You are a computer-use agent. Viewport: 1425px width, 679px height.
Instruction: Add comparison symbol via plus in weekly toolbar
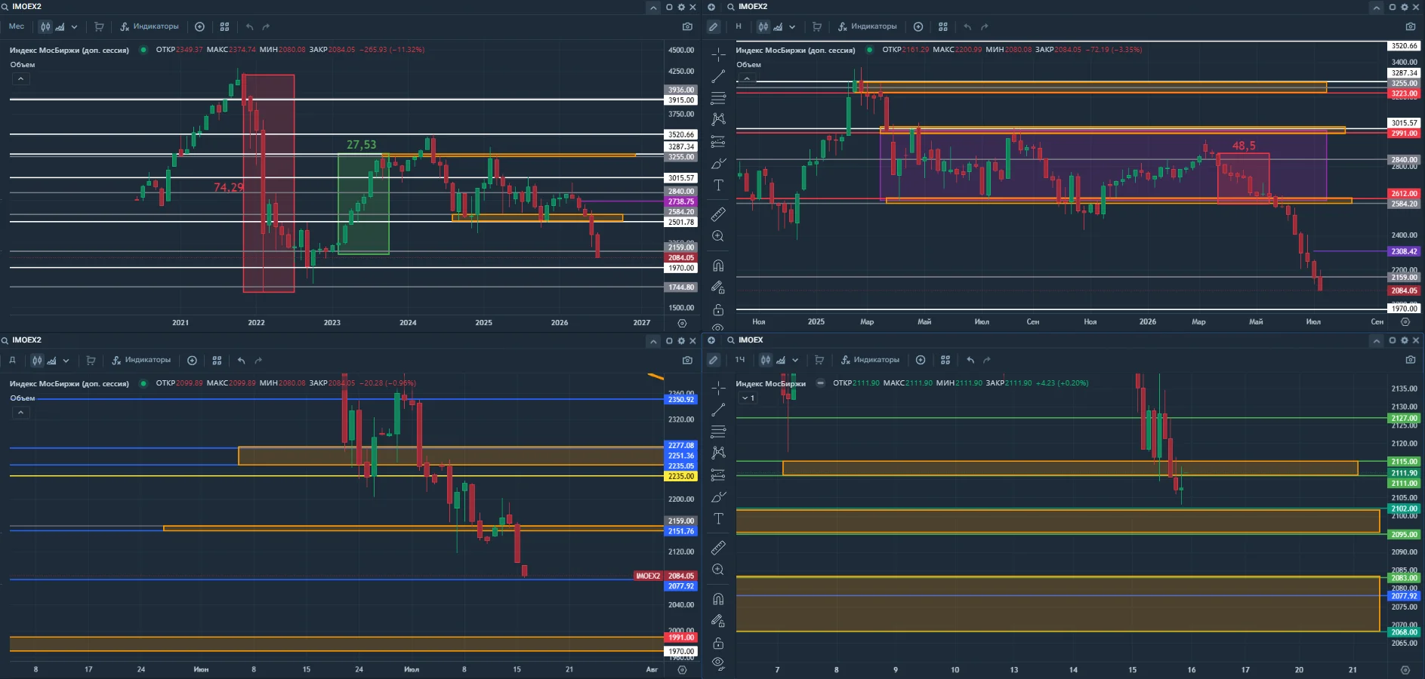pos(918,26)
